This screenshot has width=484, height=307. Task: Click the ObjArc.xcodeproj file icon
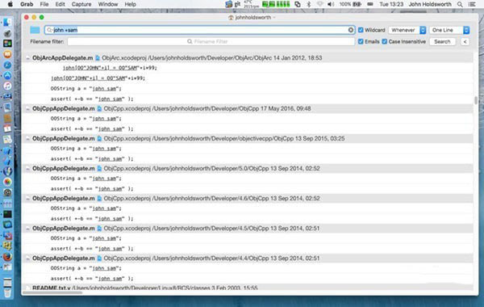[x=98, y=58]
